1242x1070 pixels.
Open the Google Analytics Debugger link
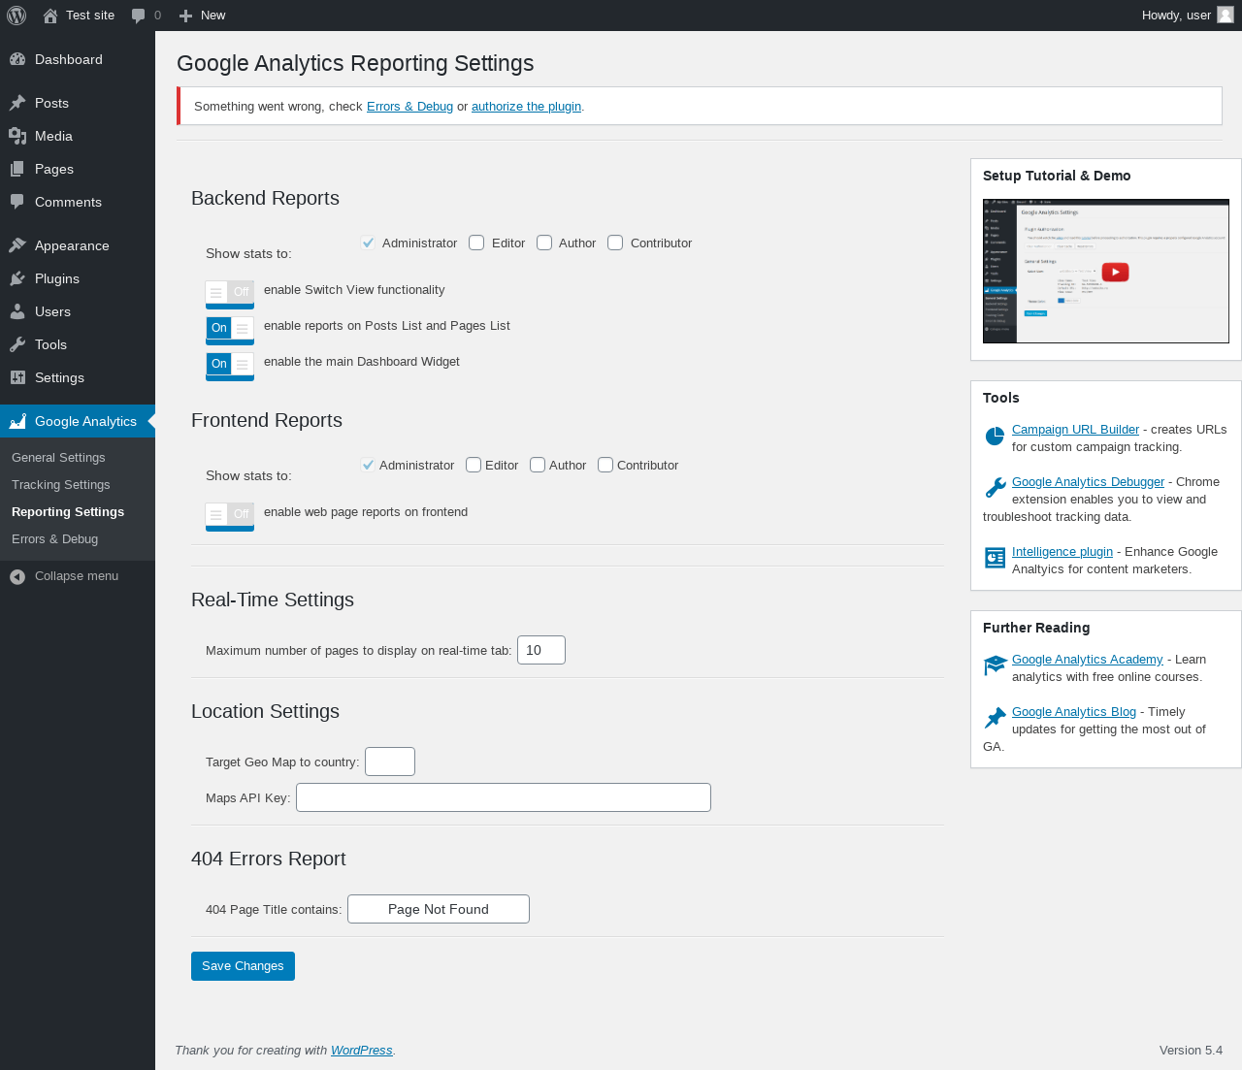click(x=1088, y=482)
